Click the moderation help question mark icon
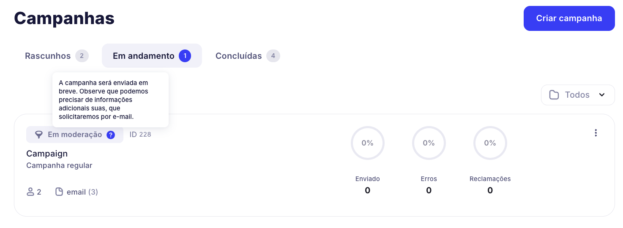 pos(111,135)
